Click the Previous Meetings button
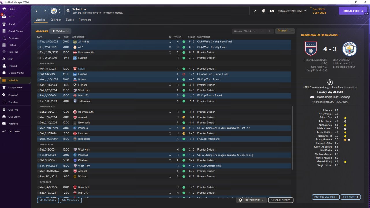The width and height of the screenshot is (370, 208). click(326, 197)
